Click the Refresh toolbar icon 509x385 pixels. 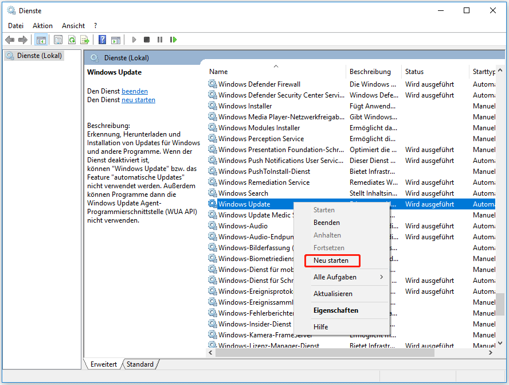[x=72, y=40]
